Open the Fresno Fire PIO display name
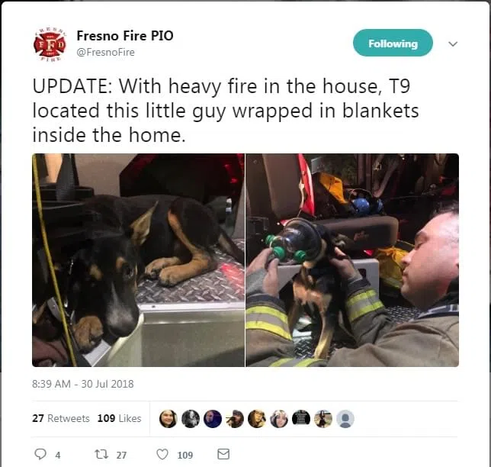The height and width of the screenshot is (467, 491). [x=125, y=36]
